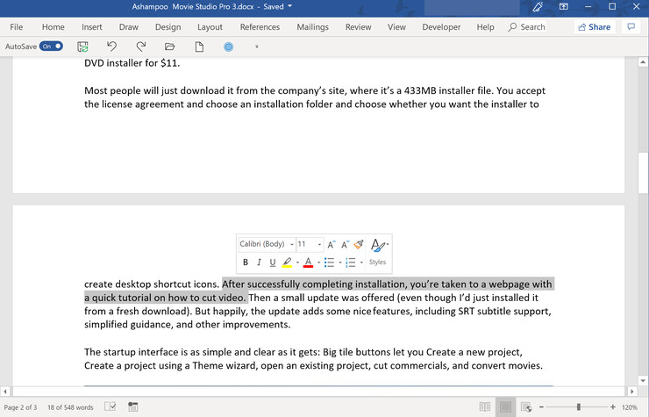Expand the Customize Quick Access Toolbar arrow
The height and width of the screenshot is (417, 649).
tap(257, 47)
